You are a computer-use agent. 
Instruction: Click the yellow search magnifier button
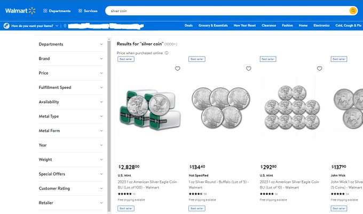[353, 11]
